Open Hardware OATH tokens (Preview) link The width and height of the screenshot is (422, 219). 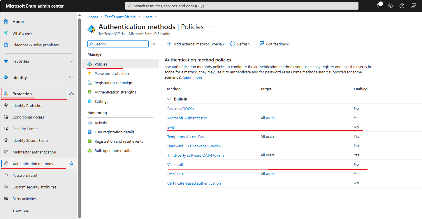[195, 146]
